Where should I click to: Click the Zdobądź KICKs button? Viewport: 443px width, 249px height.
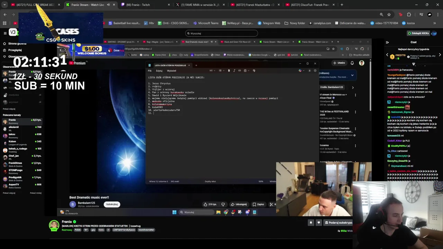(418, 33)
